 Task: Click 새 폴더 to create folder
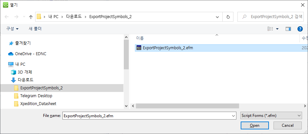pos(35,29)
